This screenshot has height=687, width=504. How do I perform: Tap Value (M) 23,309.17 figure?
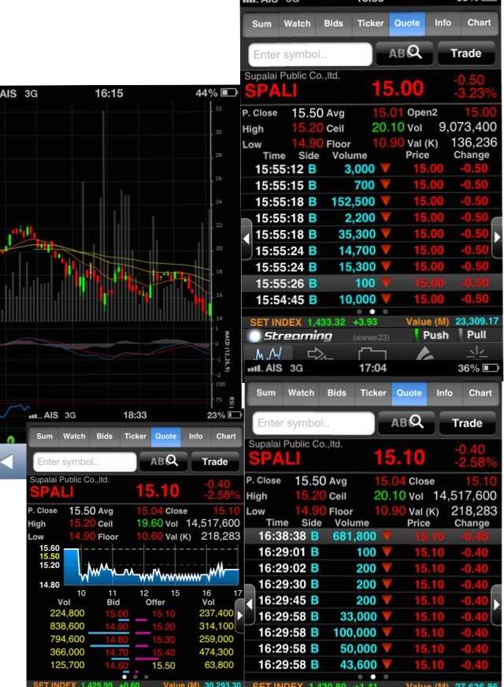coord(452,321)
